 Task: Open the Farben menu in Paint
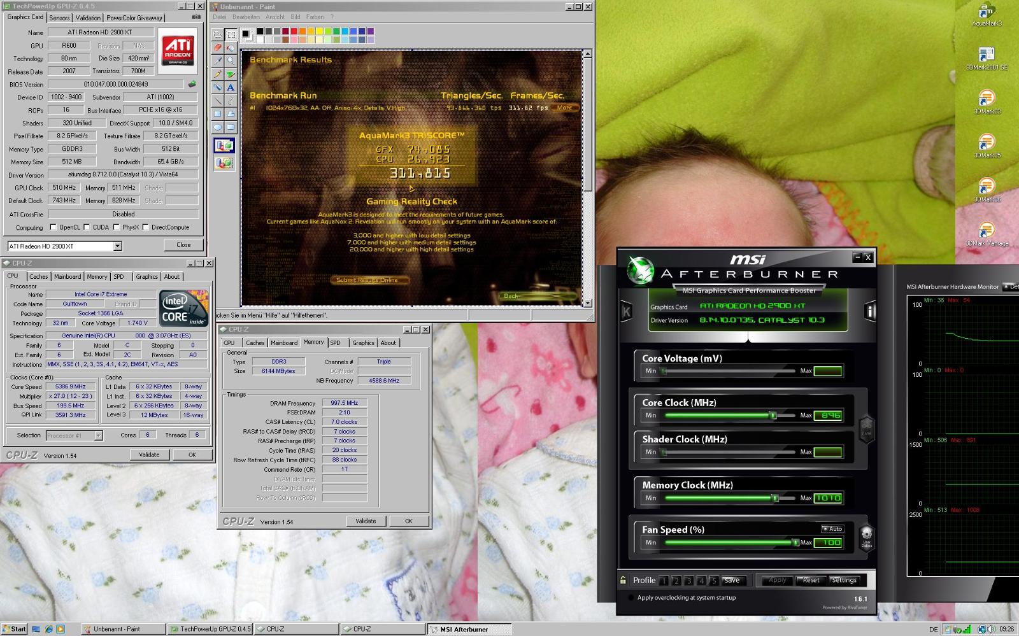(315, 17)
